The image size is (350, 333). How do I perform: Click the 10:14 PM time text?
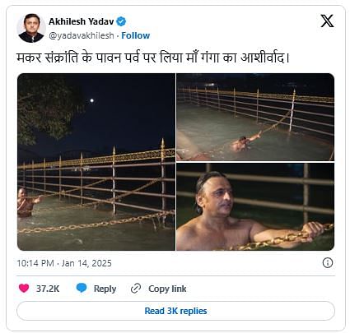click(x=35, y=263)
